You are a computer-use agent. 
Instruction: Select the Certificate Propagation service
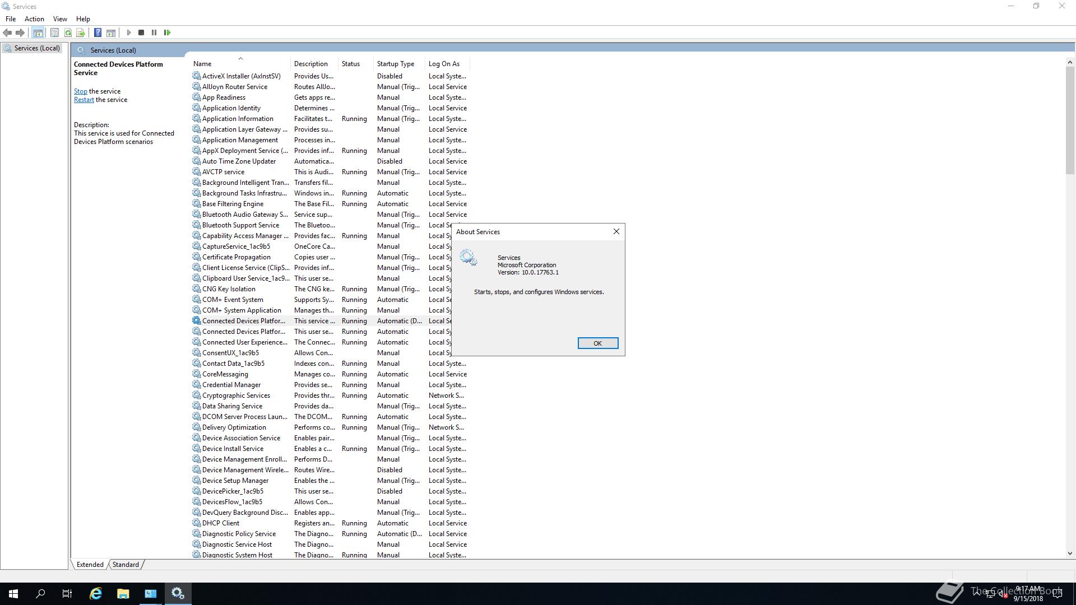321,257
